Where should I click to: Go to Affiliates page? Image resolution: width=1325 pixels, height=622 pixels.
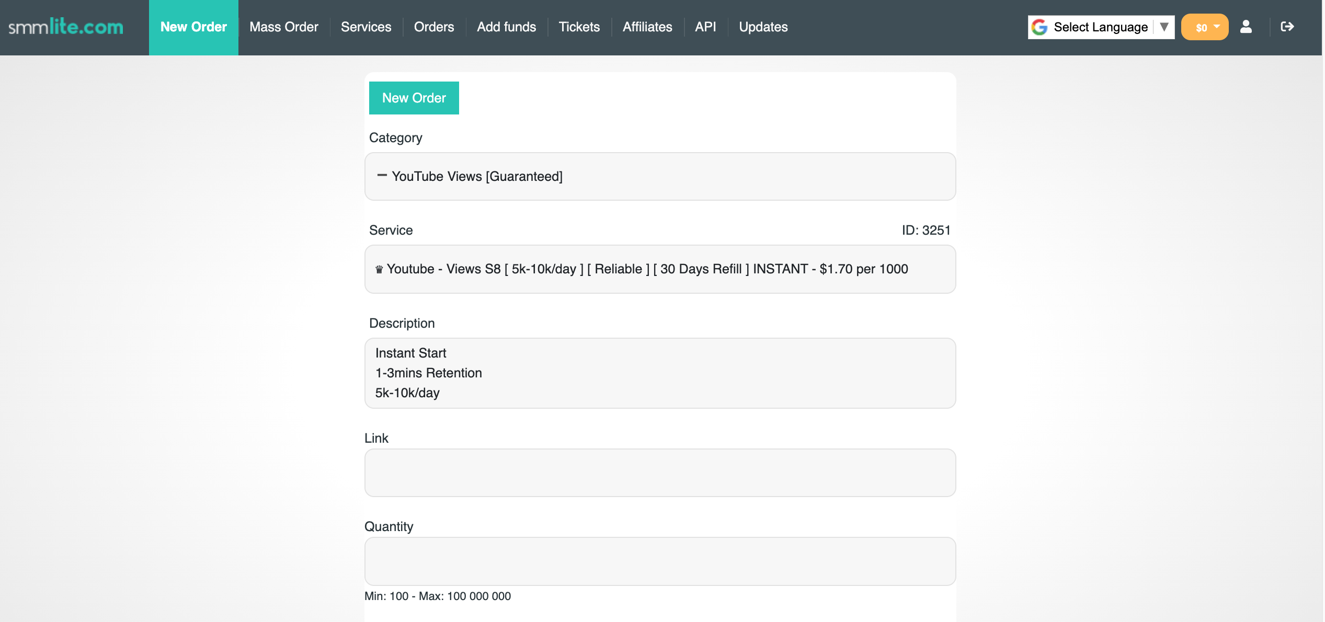point(647,27)
